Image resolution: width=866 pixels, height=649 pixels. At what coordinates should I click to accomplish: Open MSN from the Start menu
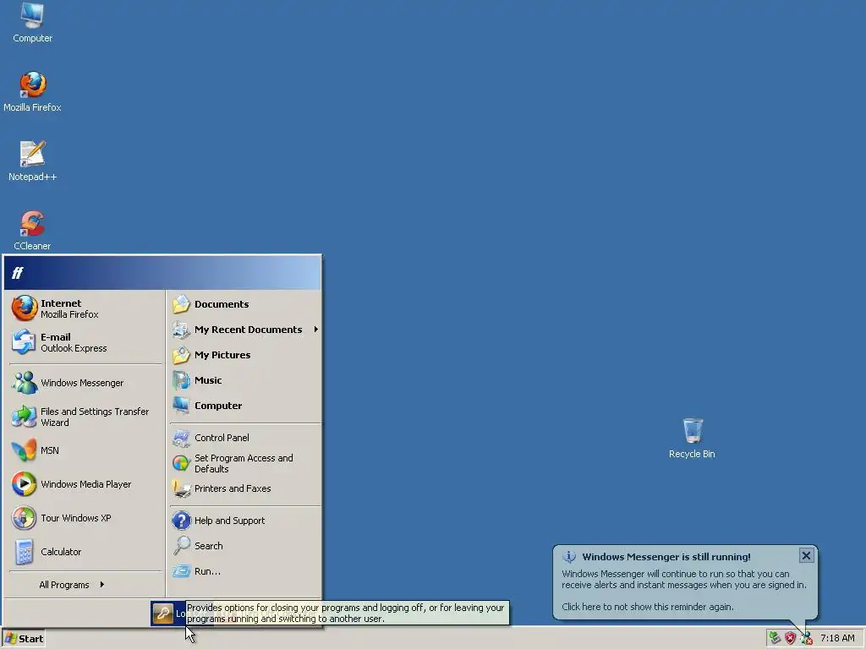85,450
